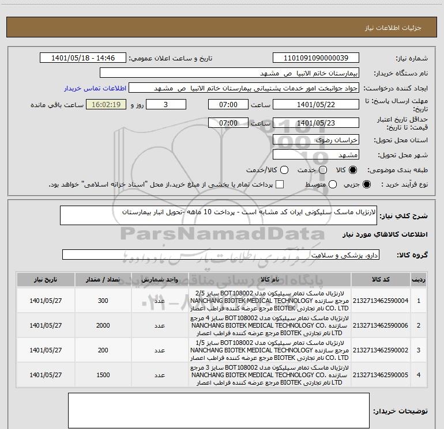Click the گروه کالا field دارو، پزشکی و سلامت
This screenshot has height=429, width=444.
221,255
